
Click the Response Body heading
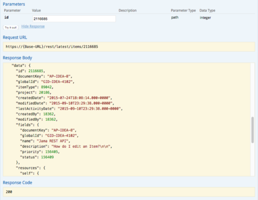[x=17, y=58]
